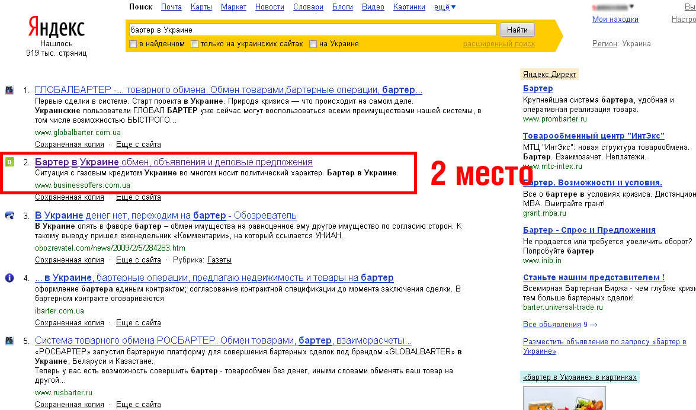The image size is (696, 410).
Task: Click the Obozrevatel favicon beside result 3
Action: pos(9,216)
